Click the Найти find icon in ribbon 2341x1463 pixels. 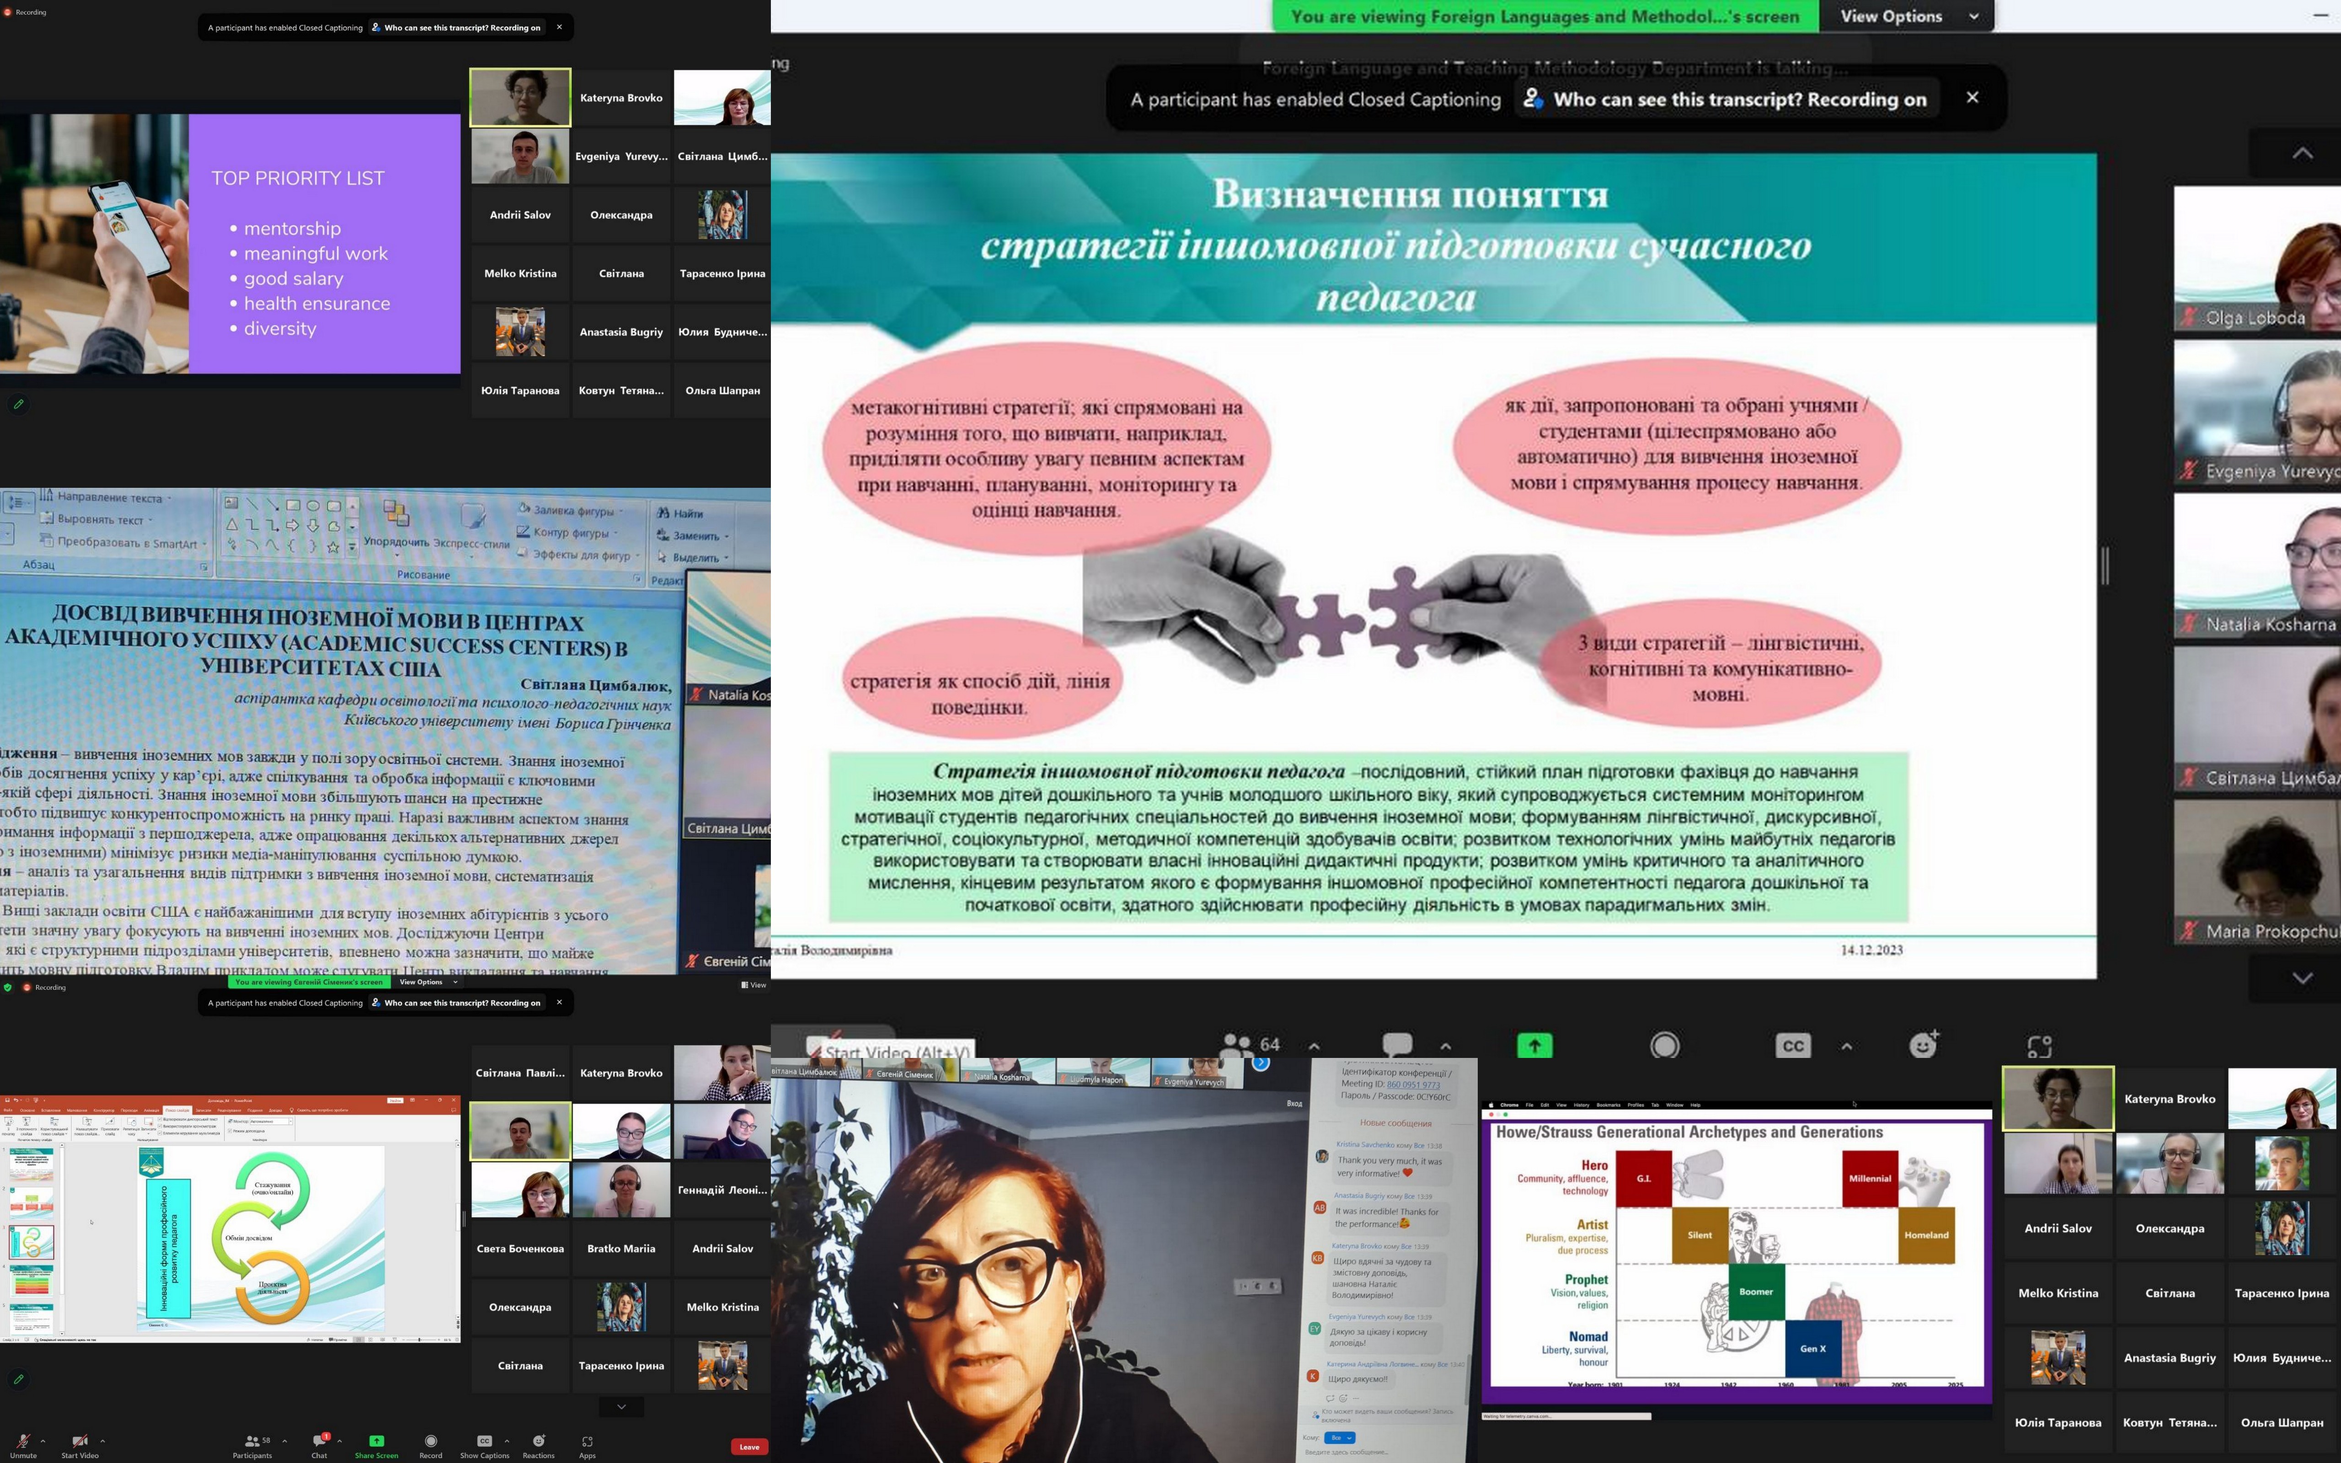pos(663,513)
